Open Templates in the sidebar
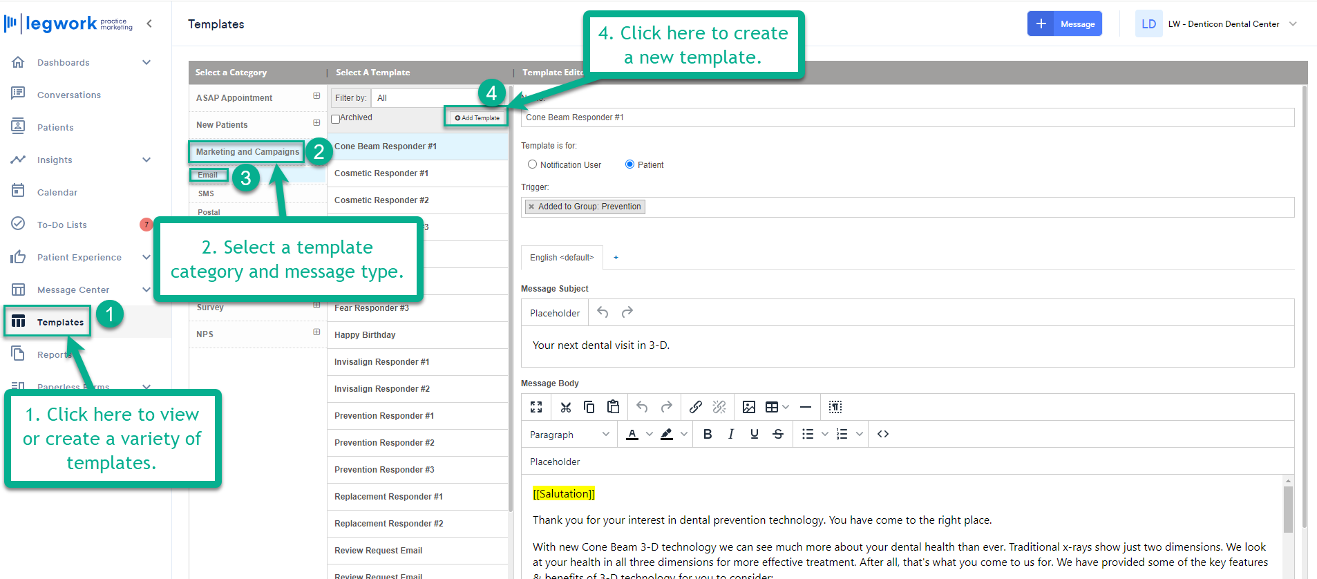 (x=60, y=322)
